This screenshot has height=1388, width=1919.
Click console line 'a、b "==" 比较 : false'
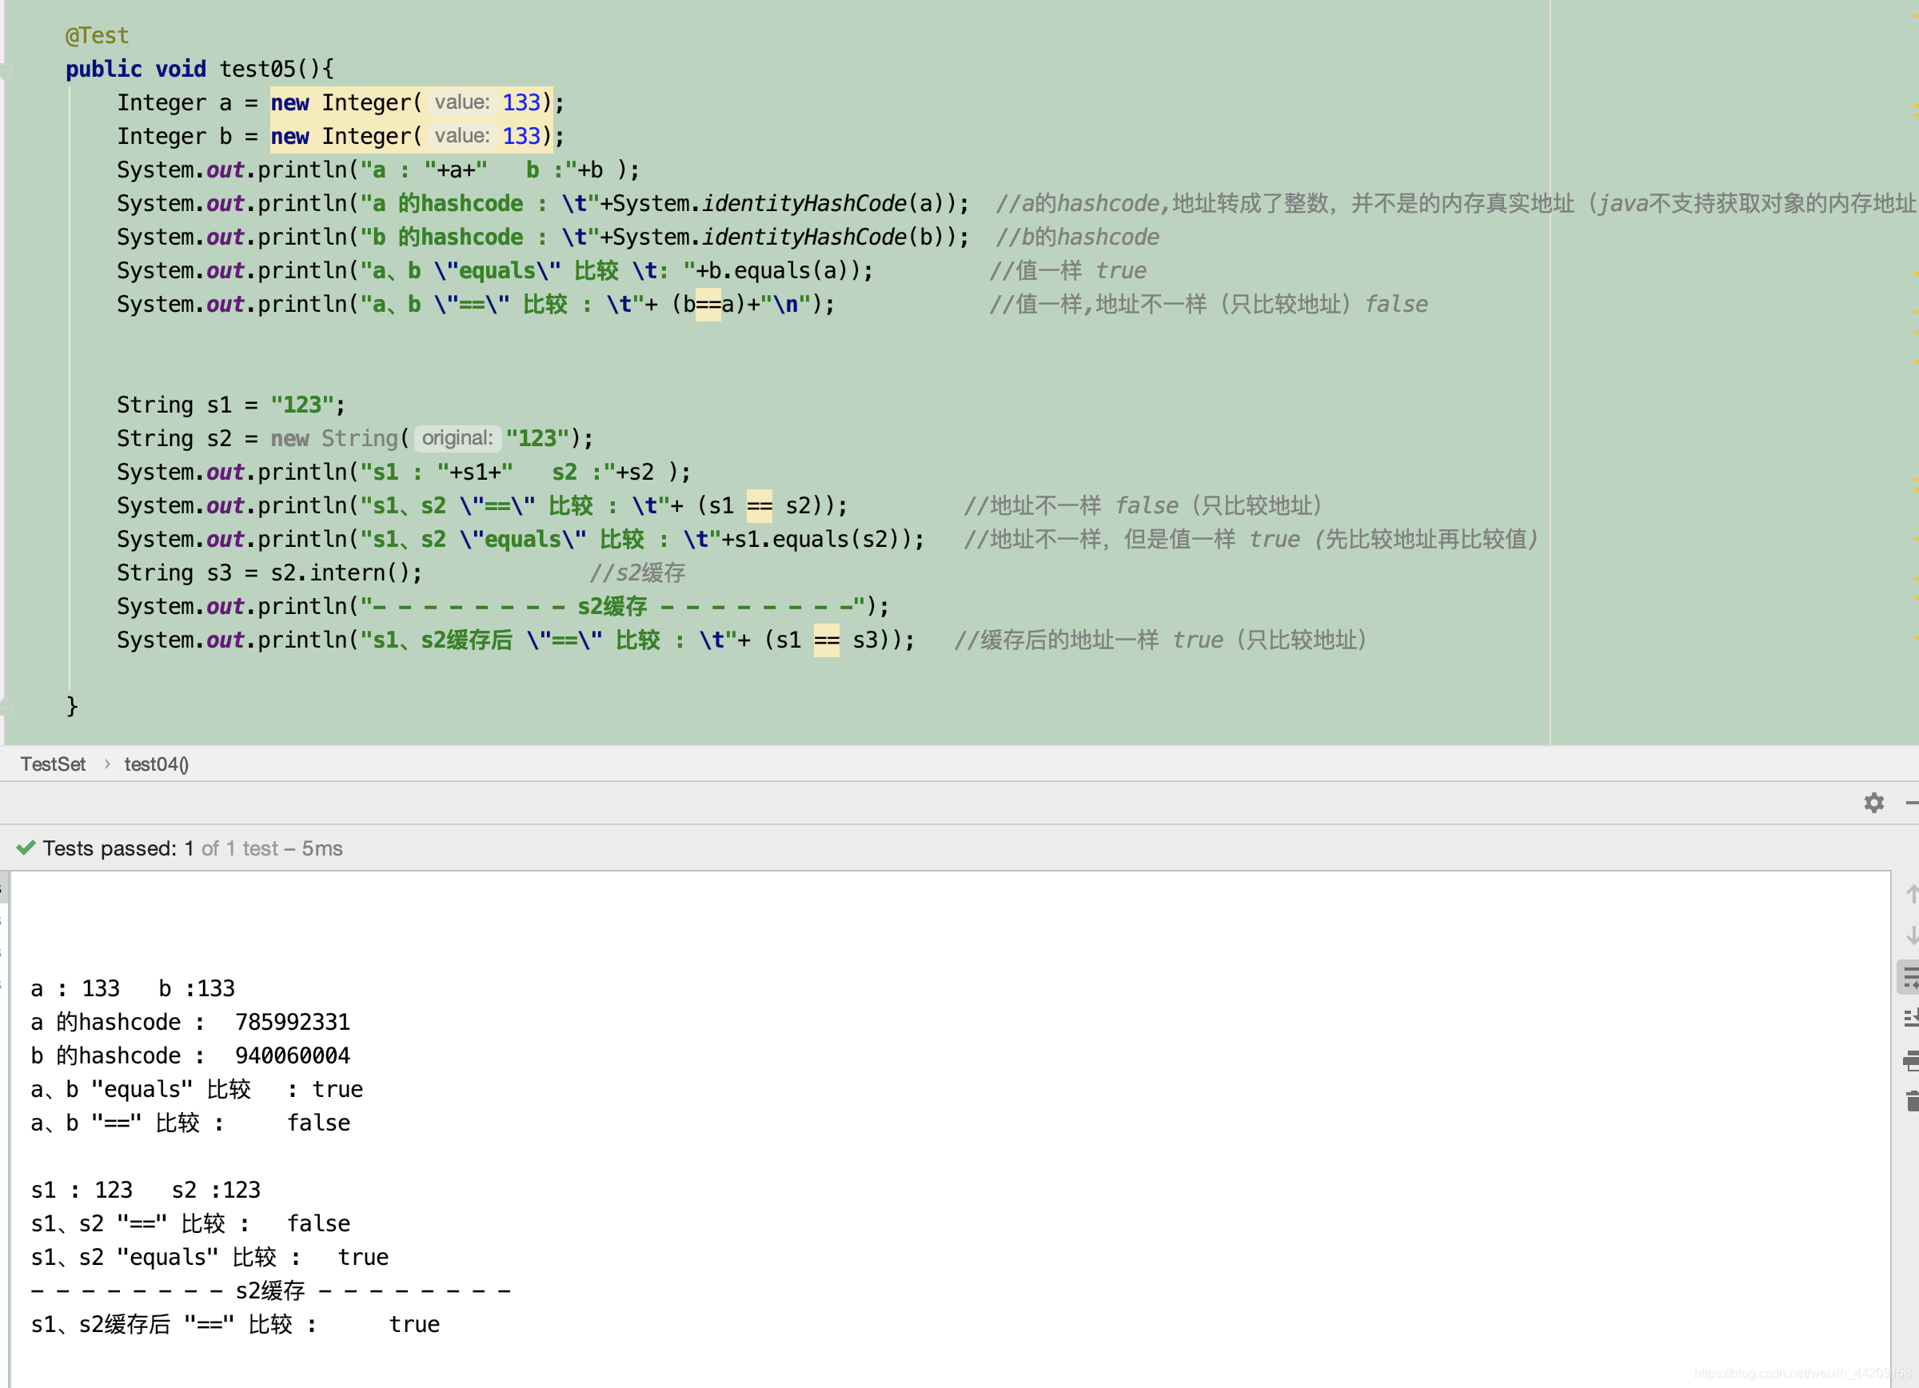(190, 1123)
